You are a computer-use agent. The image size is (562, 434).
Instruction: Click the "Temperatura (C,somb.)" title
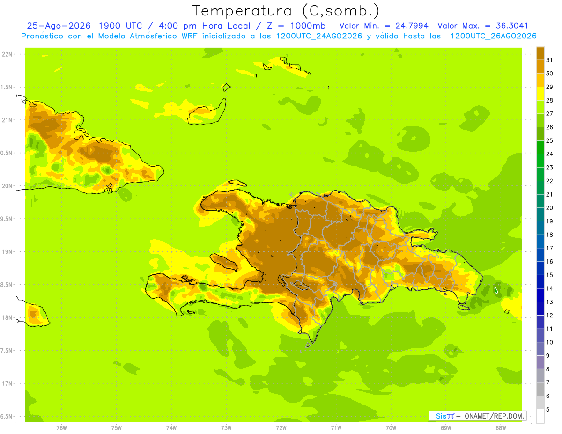[286, 11]
